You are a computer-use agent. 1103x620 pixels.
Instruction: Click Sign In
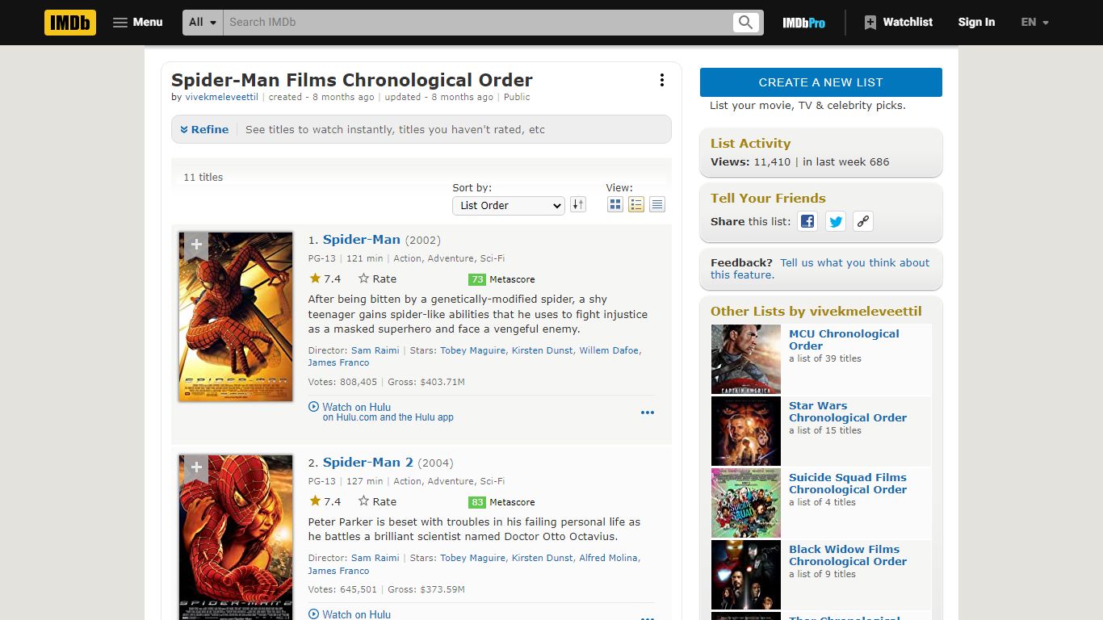pos(976,23)
